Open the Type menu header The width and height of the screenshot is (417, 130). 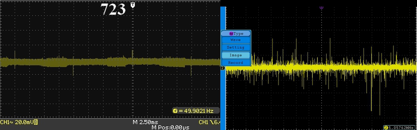[236, 34]
